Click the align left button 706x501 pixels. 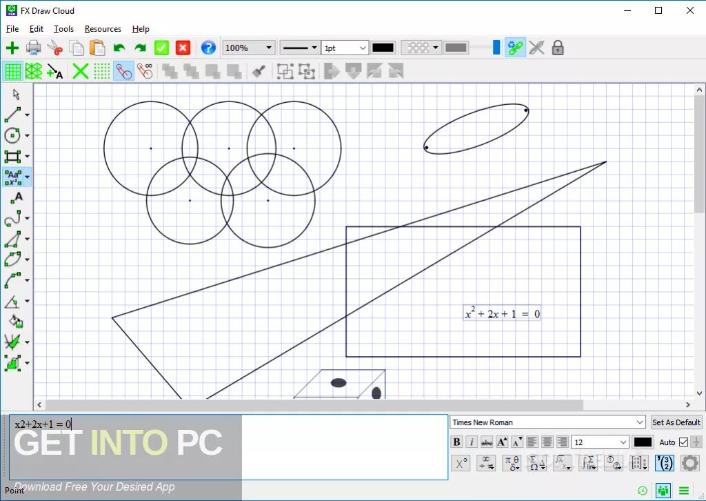[x=532, y=442]
